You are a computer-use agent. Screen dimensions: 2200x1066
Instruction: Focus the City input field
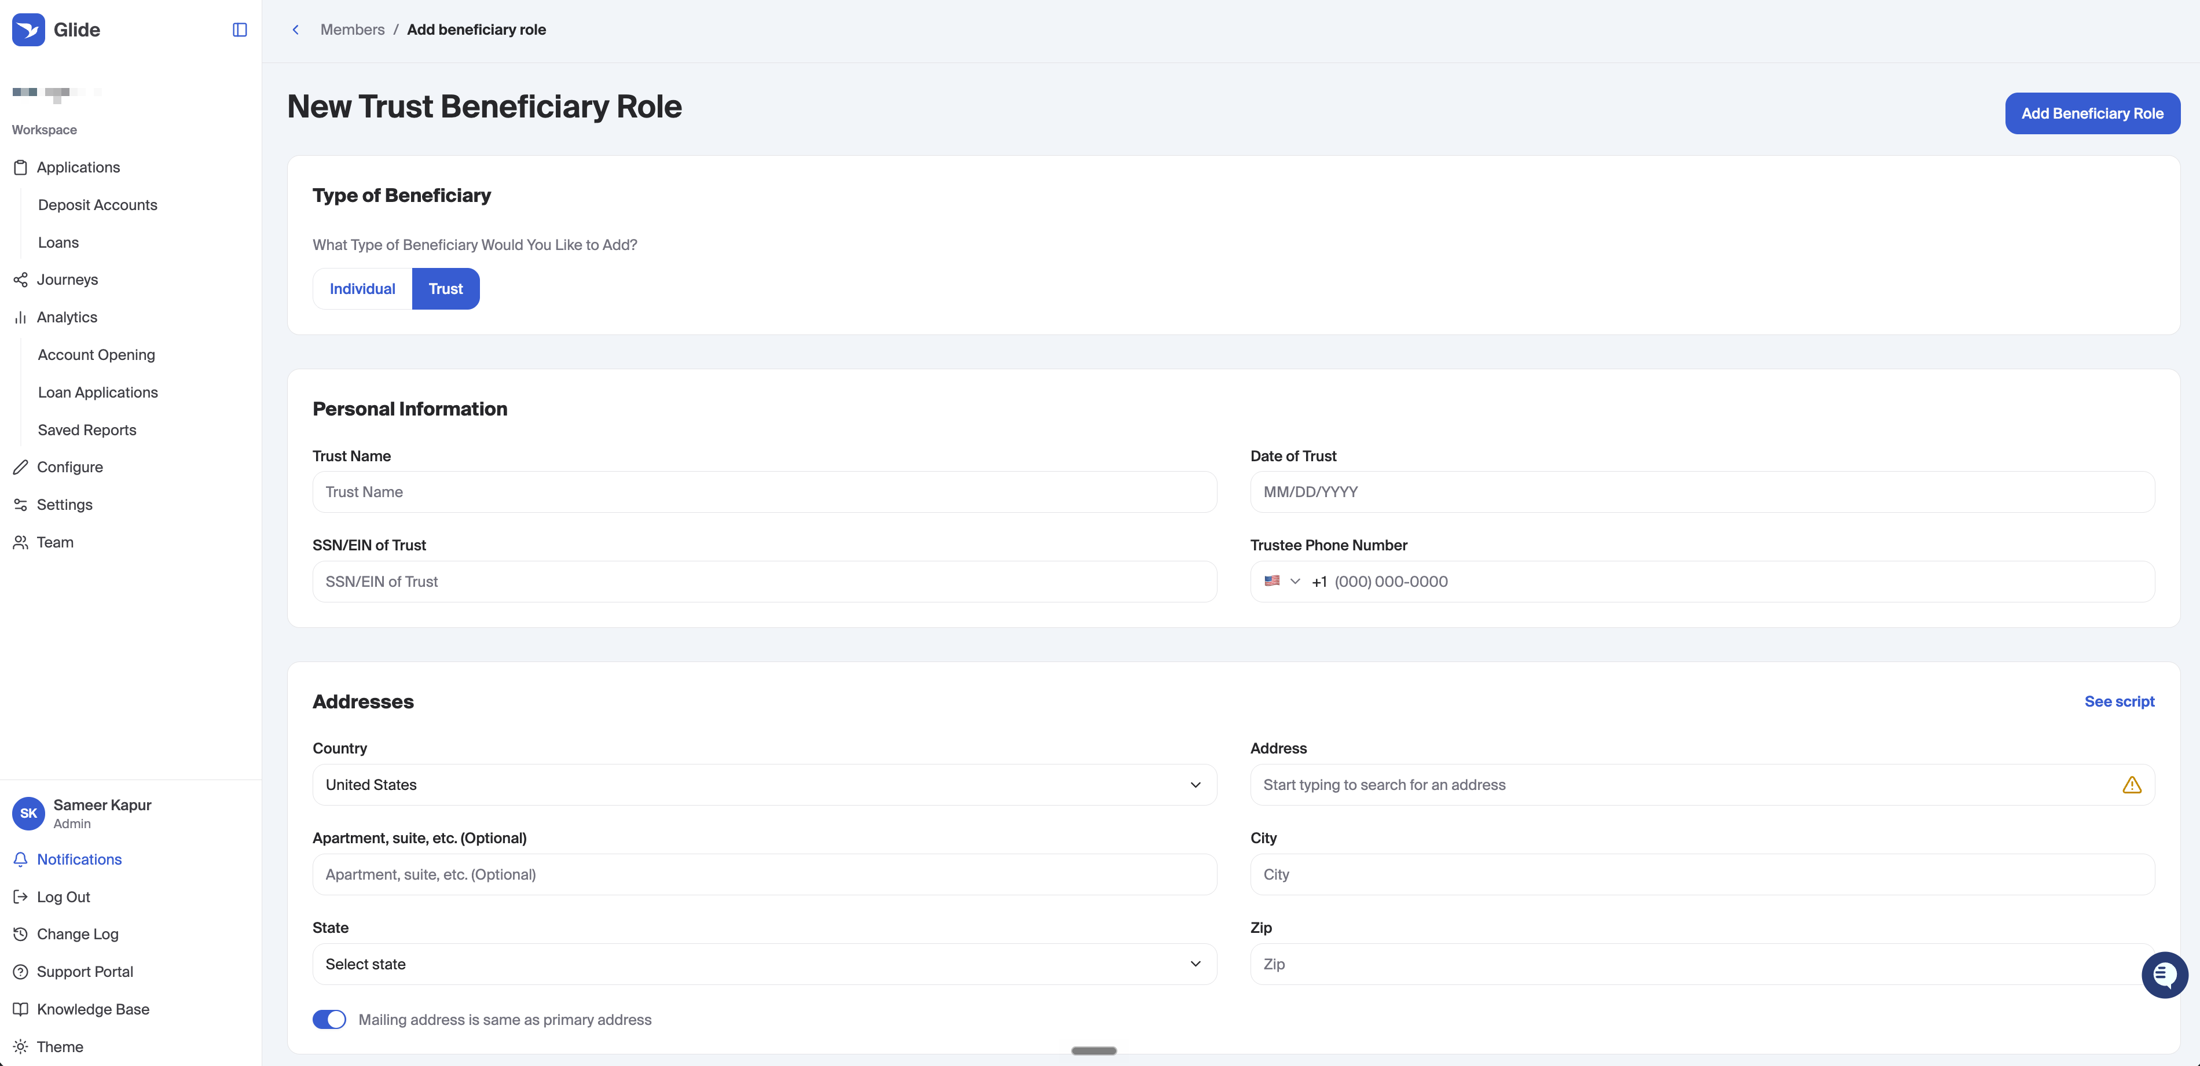(1702, 875)
